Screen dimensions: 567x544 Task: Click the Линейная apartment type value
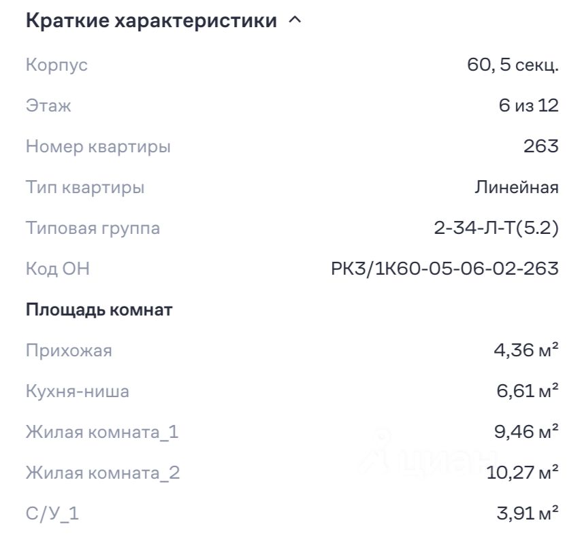pyautogui.click(x=517, y=187)
